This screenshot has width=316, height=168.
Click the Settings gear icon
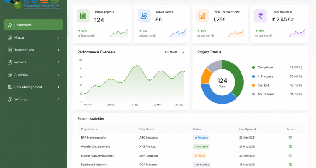pos(9,99)
